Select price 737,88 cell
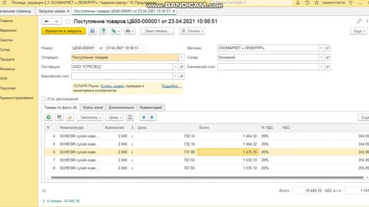Screen dimensions: 369x207 coord(166,152)
